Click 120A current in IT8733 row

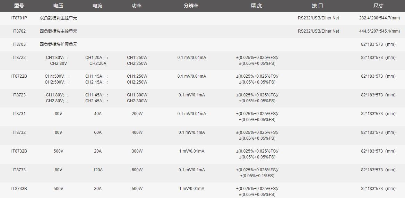click(98, 170)
